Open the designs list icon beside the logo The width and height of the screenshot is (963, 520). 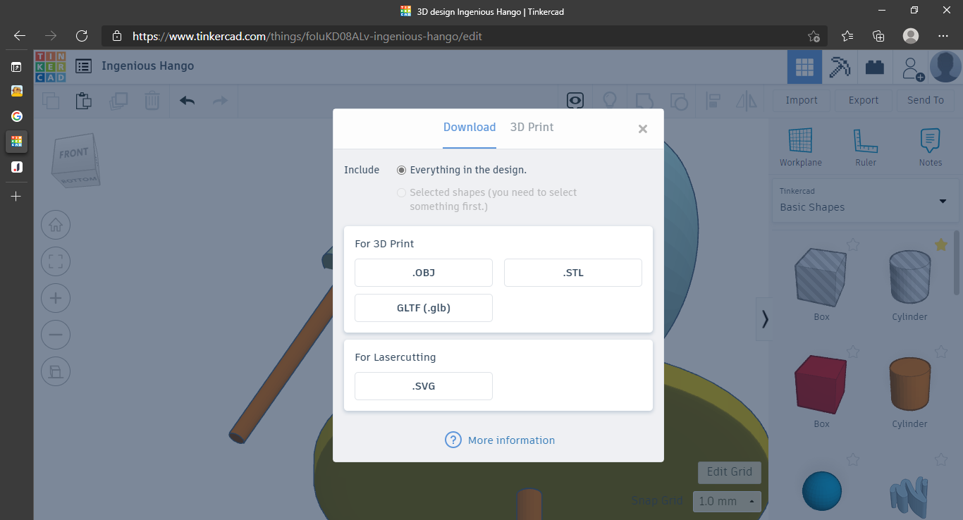point(83,66)
